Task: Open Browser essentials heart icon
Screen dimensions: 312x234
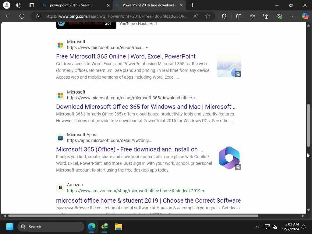Action: point(279,16)
